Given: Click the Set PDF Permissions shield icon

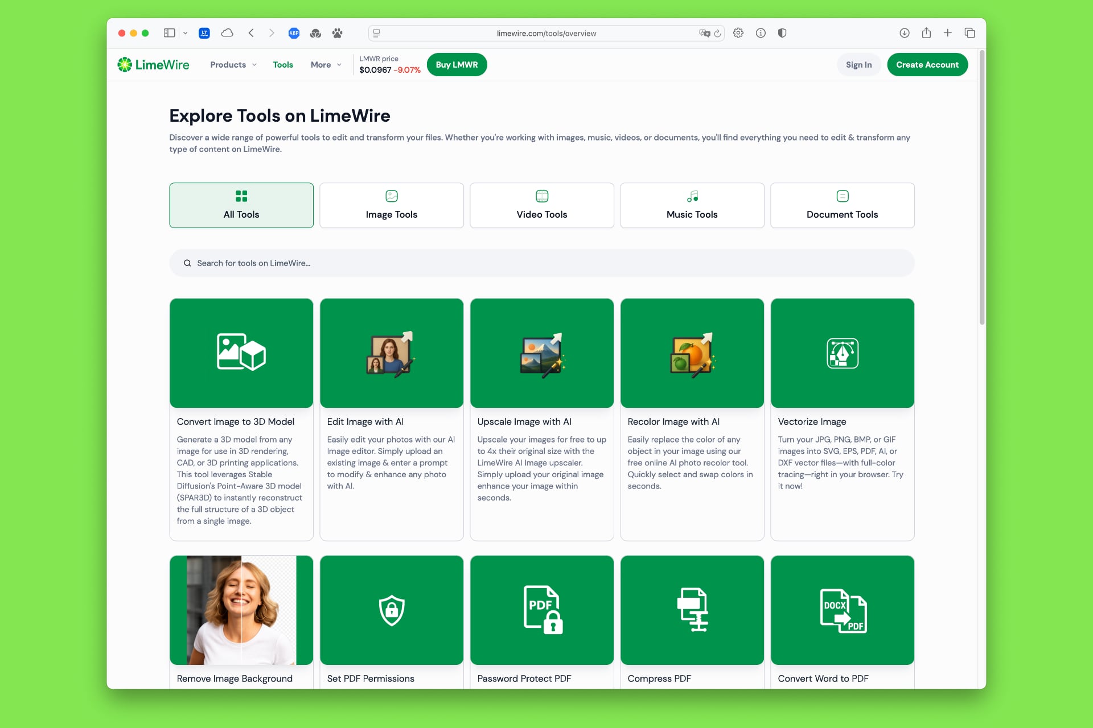Looking at the screenshot, I should coord(391,610).
